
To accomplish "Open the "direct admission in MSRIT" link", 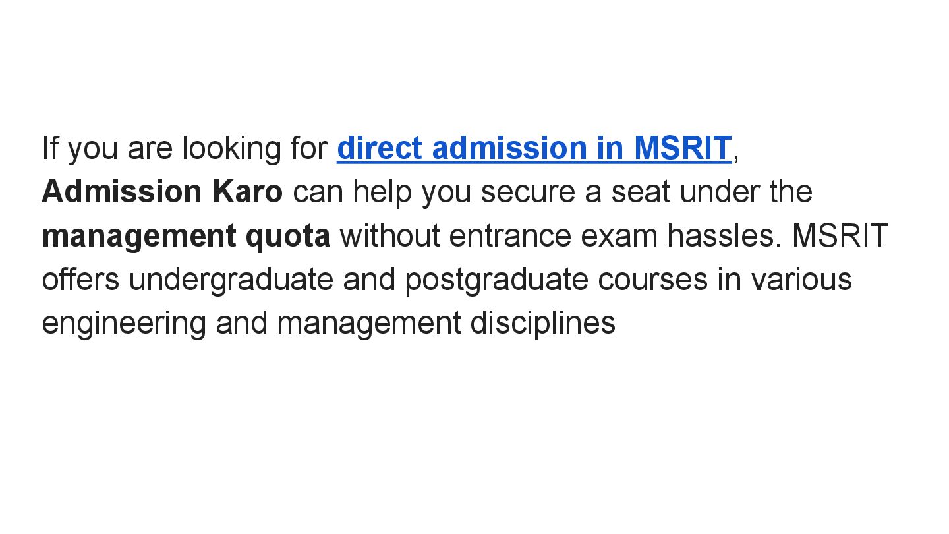I will click(534, 148).
